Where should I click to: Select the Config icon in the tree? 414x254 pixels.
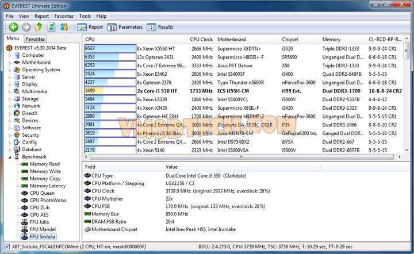17,142
